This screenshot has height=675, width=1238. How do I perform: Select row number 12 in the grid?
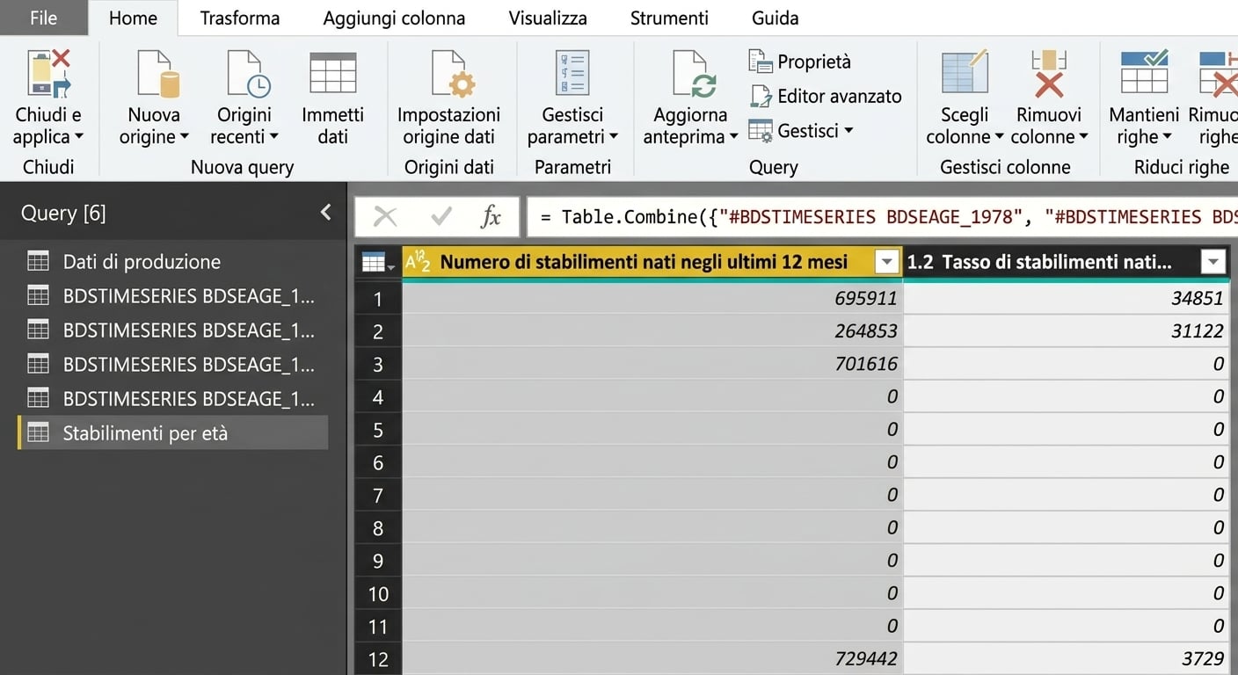point(378,659)
